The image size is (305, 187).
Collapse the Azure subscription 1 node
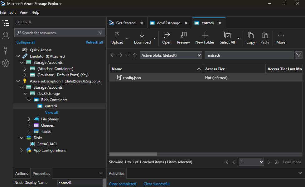click(x=18, y=81)
